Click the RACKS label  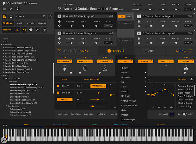click(x=84, y=51)
